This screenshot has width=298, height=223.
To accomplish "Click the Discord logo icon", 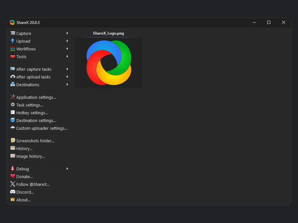I will [12, 192].
